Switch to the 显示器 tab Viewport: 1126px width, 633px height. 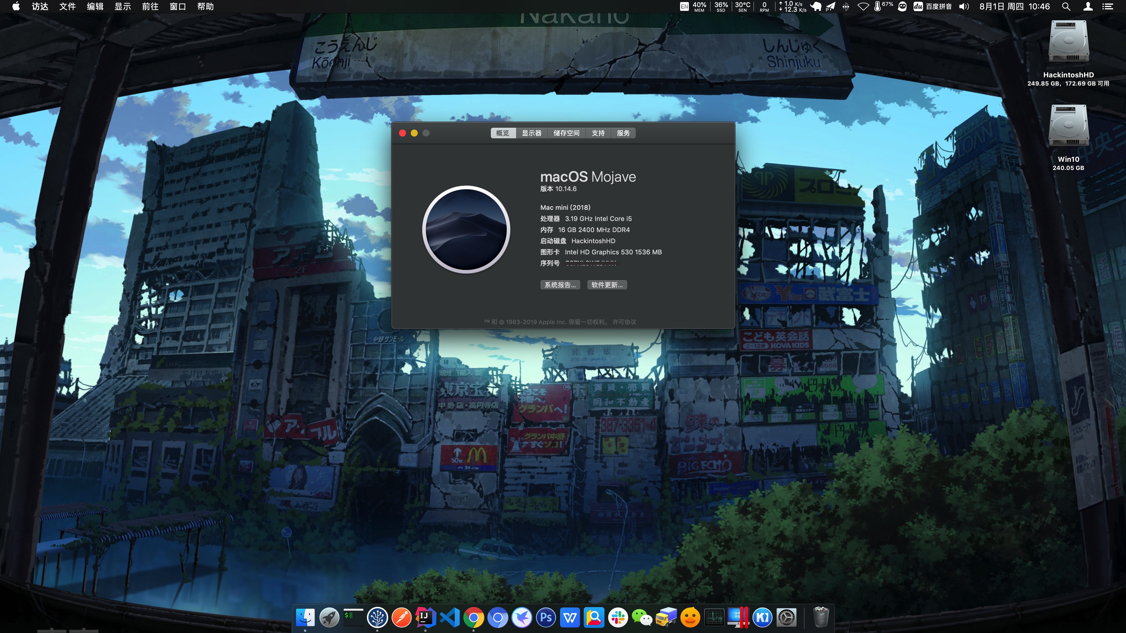click(x=531, y=133)
